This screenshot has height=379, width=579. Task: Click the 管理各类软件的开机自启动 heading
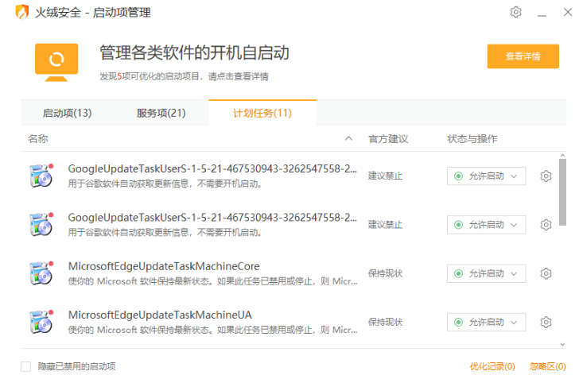point(194,52)
